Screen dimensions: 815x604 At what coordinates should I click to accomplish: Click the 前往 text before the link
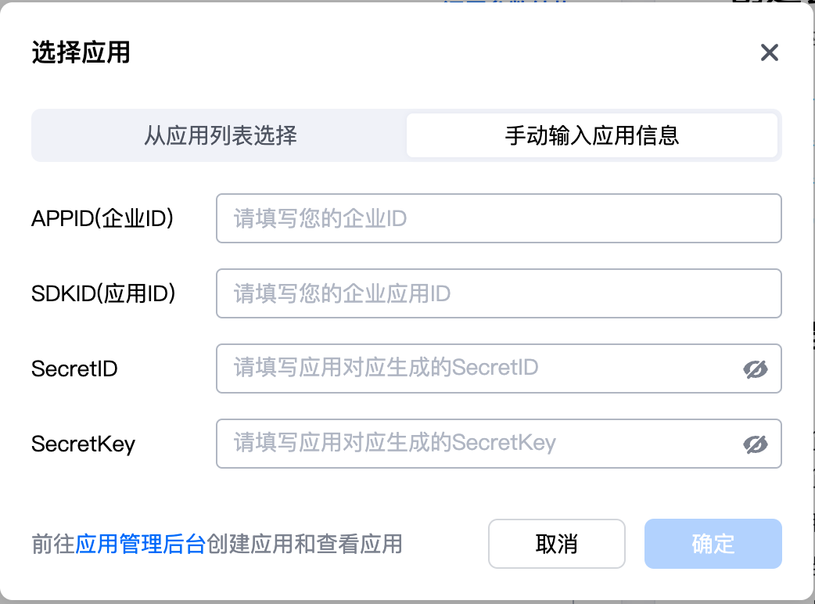(x=53, y=545)
